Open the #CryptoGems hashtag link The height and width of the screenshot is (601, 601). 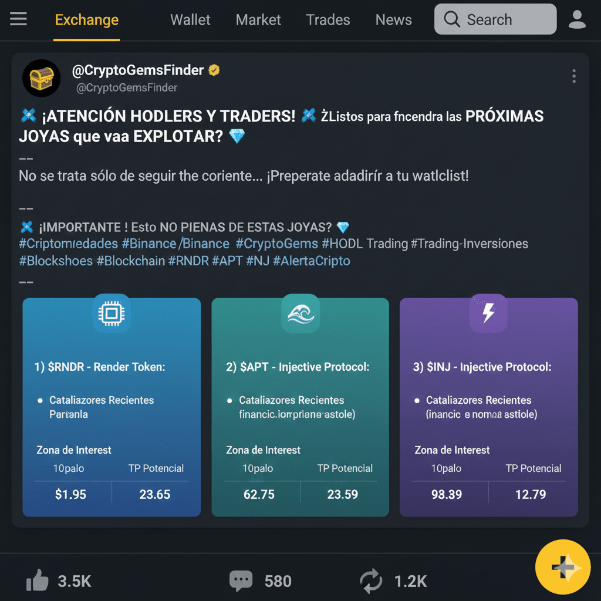point(277,244)
